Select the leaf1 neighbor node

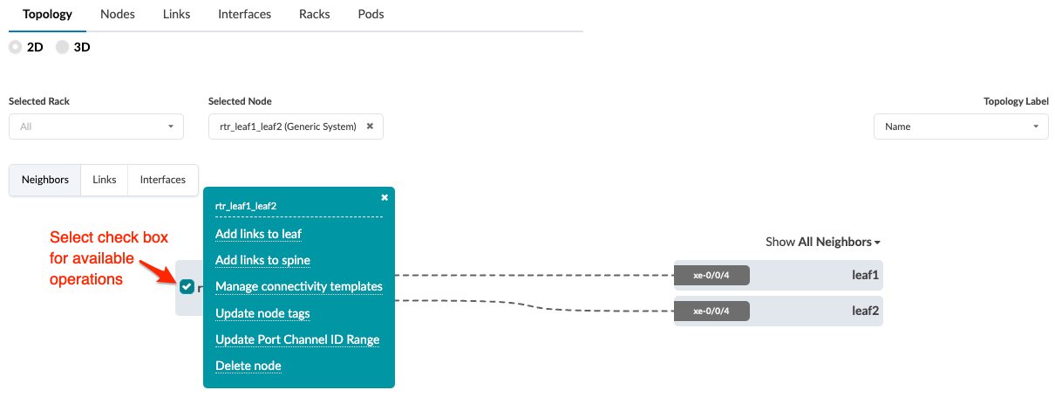tap(863, 276)
